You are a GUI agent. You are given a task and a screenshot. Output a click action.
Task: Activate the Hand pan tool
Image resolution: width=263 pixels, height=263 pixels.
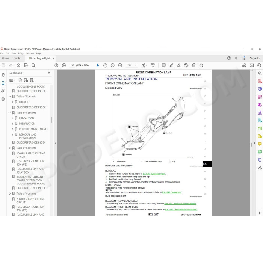[x=105, y=65]
